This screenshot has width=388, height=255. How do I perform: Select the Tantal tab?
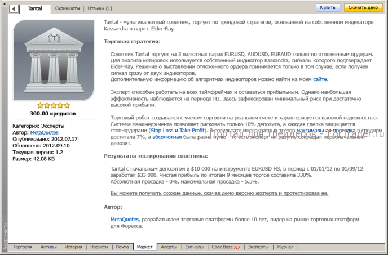pos(35,8)
